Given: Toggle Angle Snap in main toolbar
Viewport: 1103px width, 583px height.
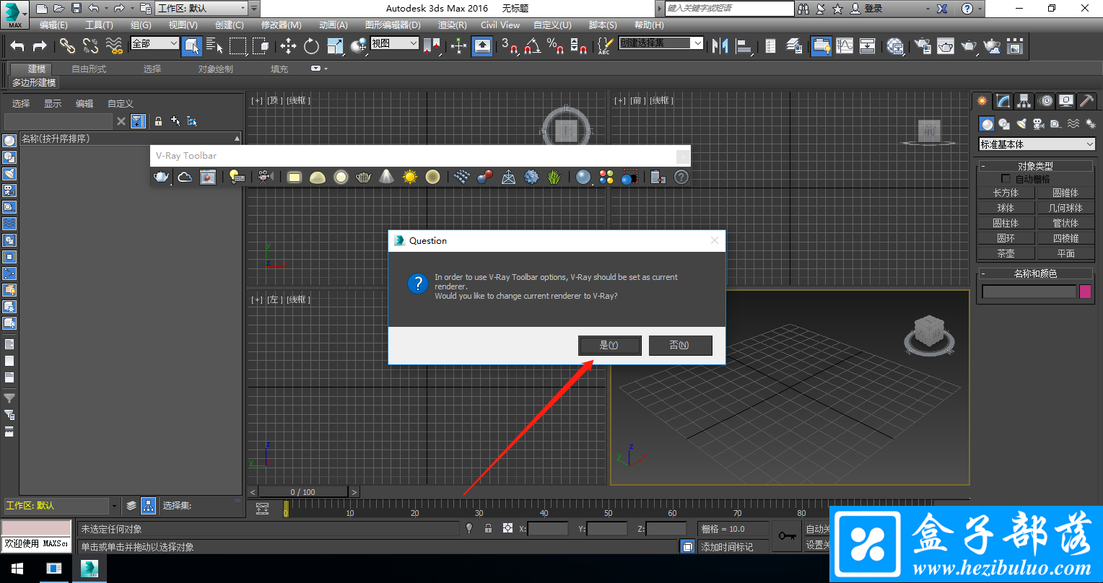Looking at the screenshot, I should pos(532,46).
